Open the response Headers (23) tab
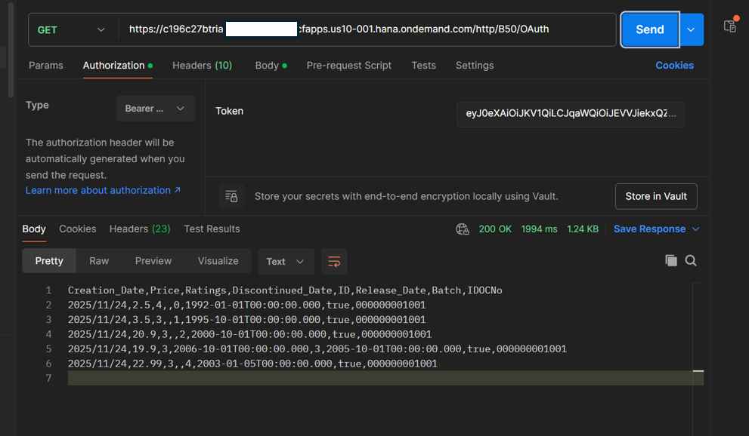The height and width of the screenshot is (436, 749). [x=140, y=229]
